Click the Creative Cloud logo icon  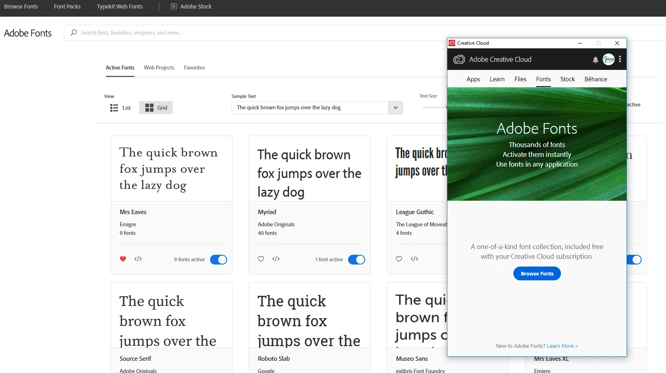(459, 59)
